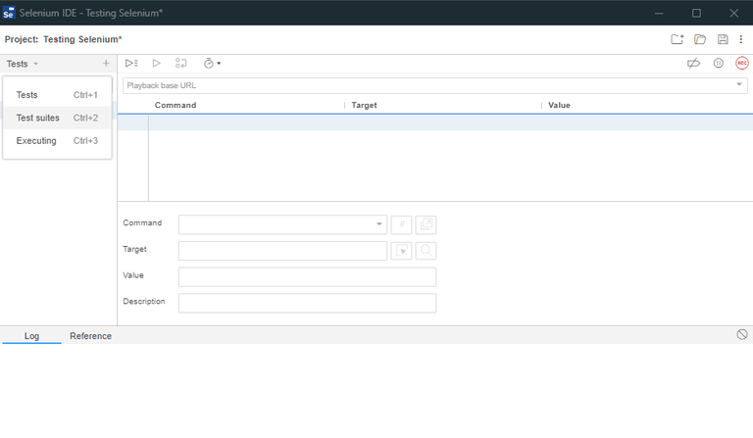Switch to the Log tab
753x438 pixels.
31,336
